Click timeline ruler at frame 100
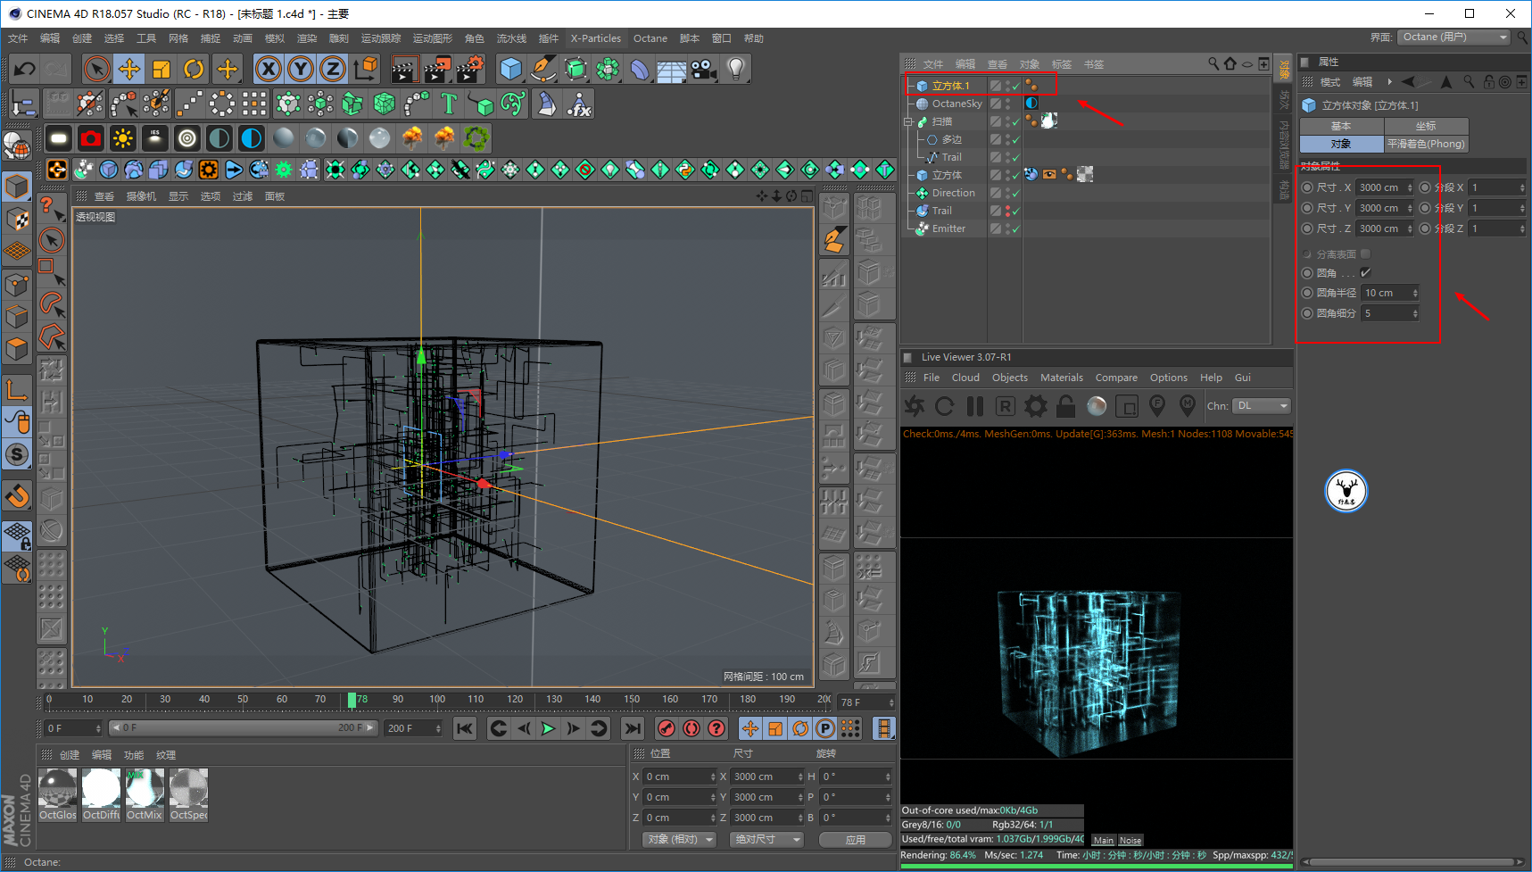Screen dimensions: 1532x872 pos(437,700)
